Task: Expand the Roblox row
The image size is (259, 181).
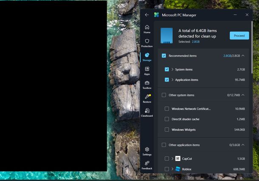Action: click(x=172, y=169)
